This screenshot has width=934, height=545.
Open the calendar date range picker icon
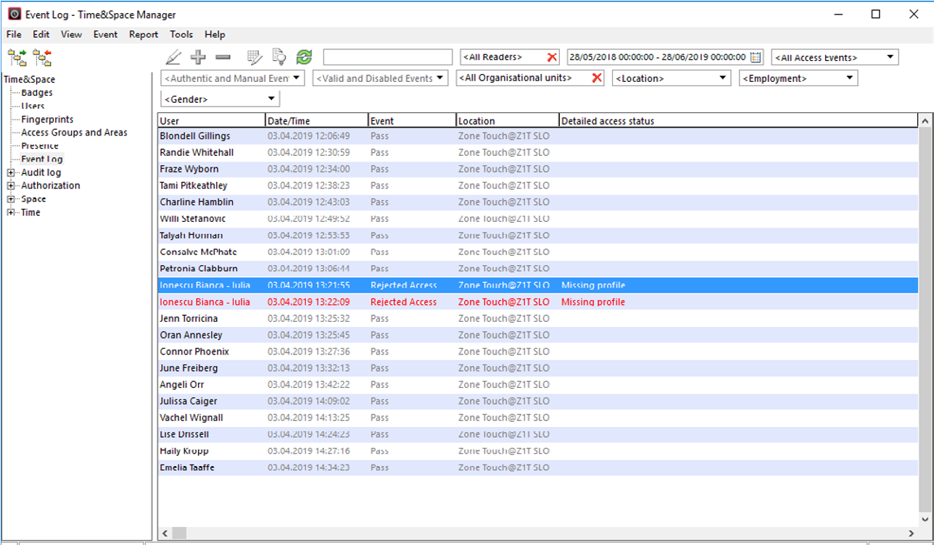[x=756, y=57]
